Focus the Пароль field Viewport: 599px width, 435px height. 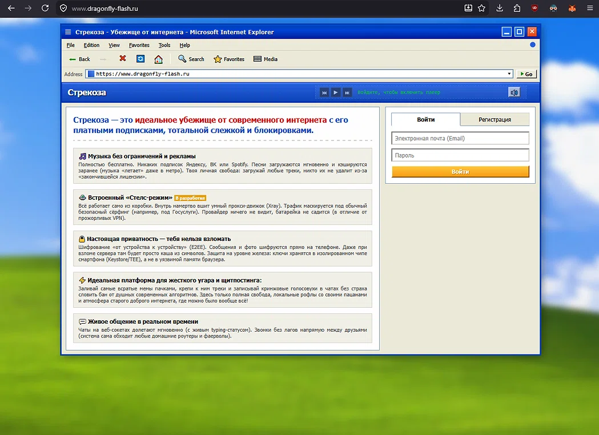coord(460,155)
